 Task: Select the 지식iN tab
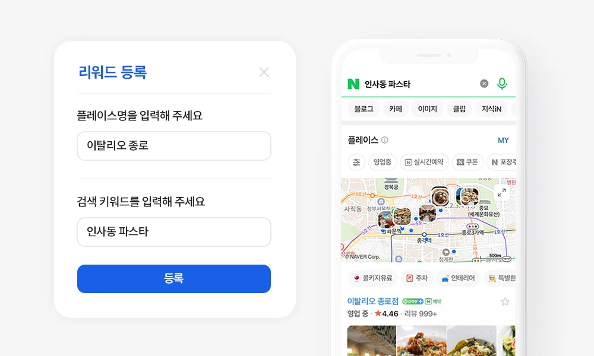pyautogui.click(x=491, y=109)
